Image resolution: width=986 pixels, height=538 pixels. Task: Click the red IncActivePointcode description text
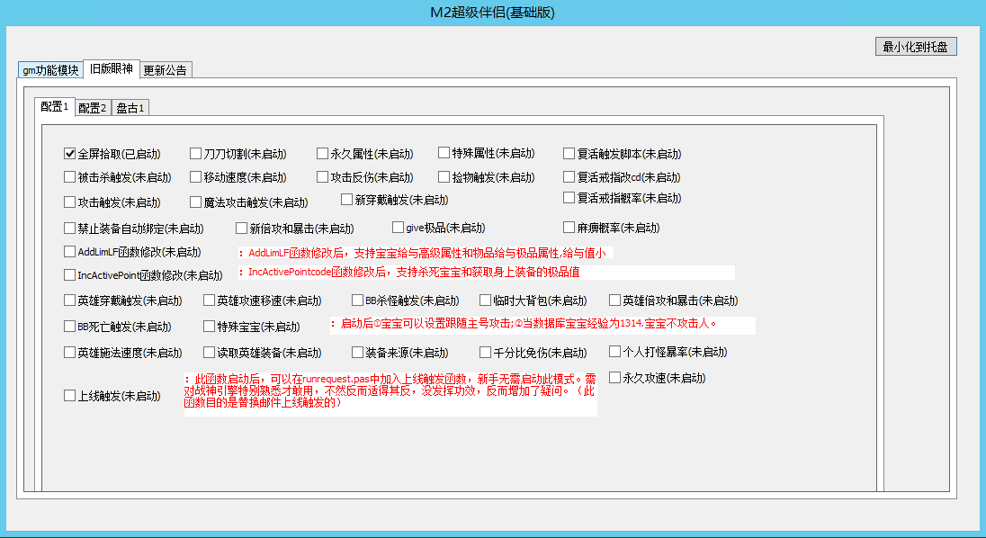point(486,272)
